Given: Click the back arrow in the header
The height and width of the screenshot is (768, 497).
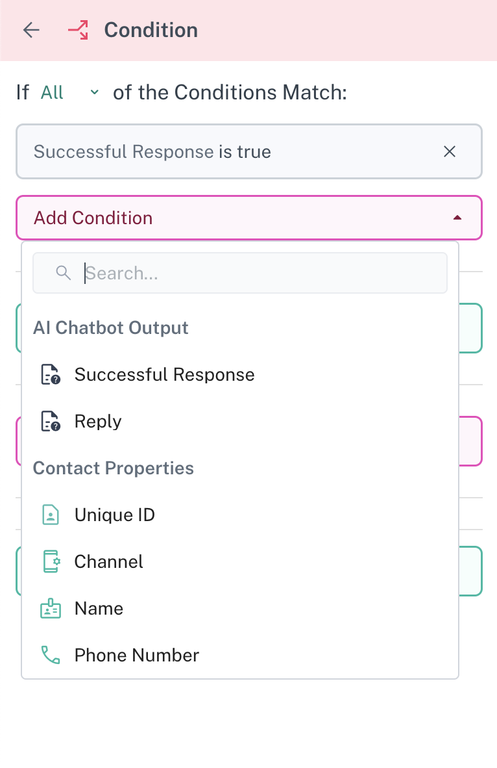Looking at the screenshot, I should pyautogui.click(x=31, y=30).
